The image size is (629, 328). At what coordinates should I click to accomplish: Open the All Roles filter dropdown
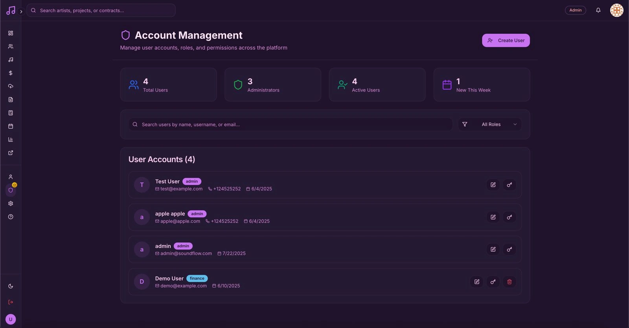coord(490,125)
